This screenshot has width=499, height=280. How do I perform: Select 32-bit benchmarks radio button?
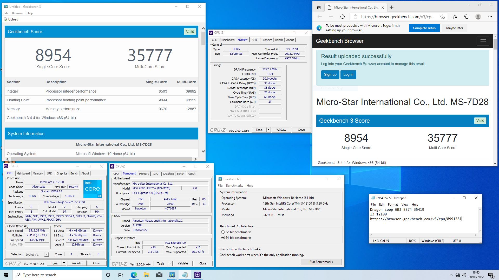click(x=223, y=232)
